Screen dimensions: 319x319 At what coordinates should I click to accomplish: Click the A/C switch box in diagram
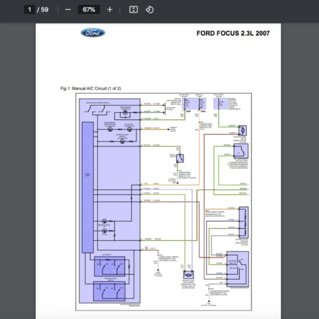[x=110, y=266]
